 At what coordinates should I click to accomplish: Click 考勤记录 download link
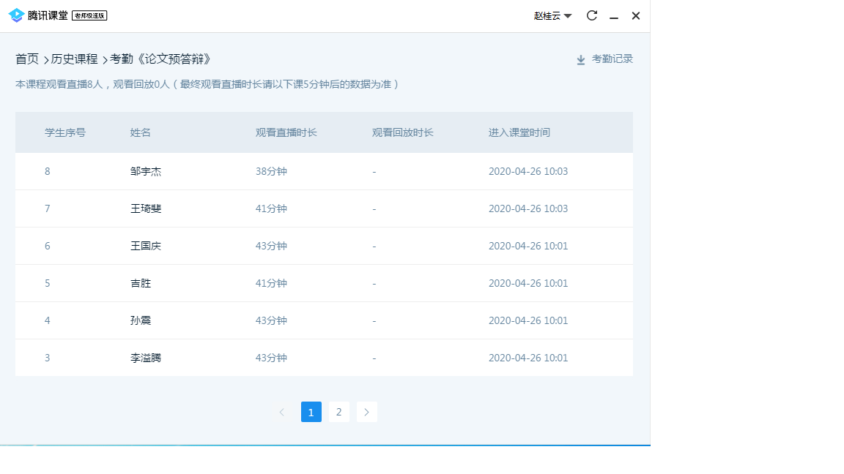click(612, 59)
